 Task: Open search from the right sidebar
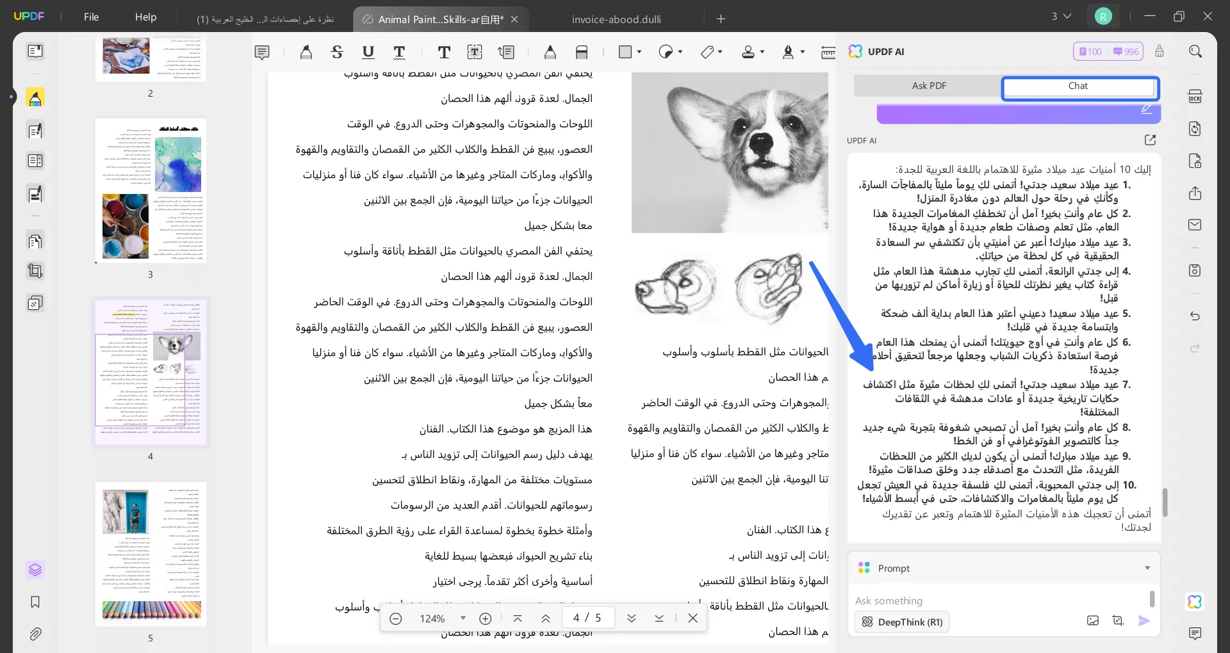(1195, 51)
